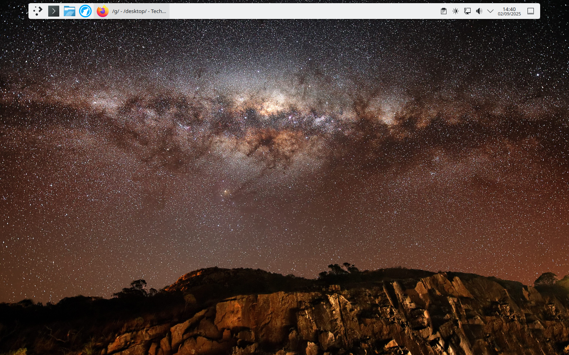This screenshot has width=569, height=355.
Task: Launch the LibreWolf browser with the wolf icon
Action: 85,11
